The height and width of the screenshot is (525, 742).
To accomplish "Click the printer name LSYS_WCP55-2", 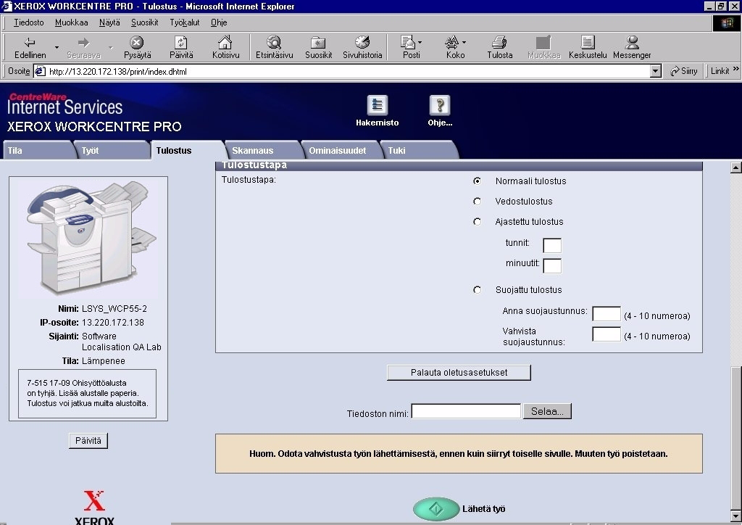I will [x=114, y=309].
